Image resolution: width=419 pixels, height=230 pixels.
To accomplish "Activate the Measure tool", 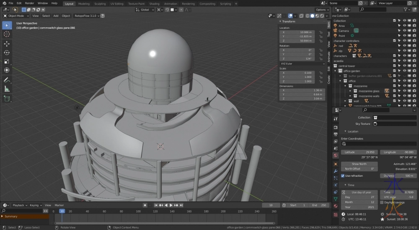I will click(x=7, y=89).
